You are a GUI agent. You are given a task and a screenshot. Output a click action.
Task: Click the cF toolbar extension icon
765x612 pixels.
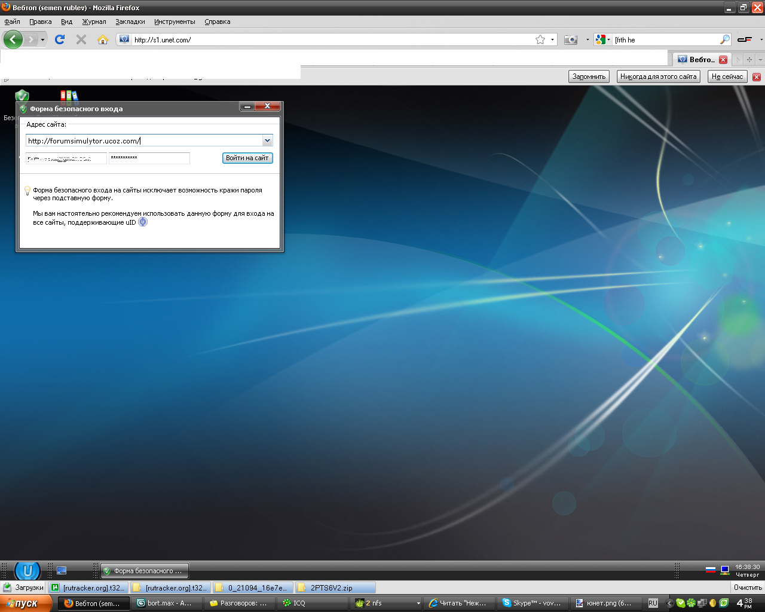pyautogui.click(x=745, y=39)
